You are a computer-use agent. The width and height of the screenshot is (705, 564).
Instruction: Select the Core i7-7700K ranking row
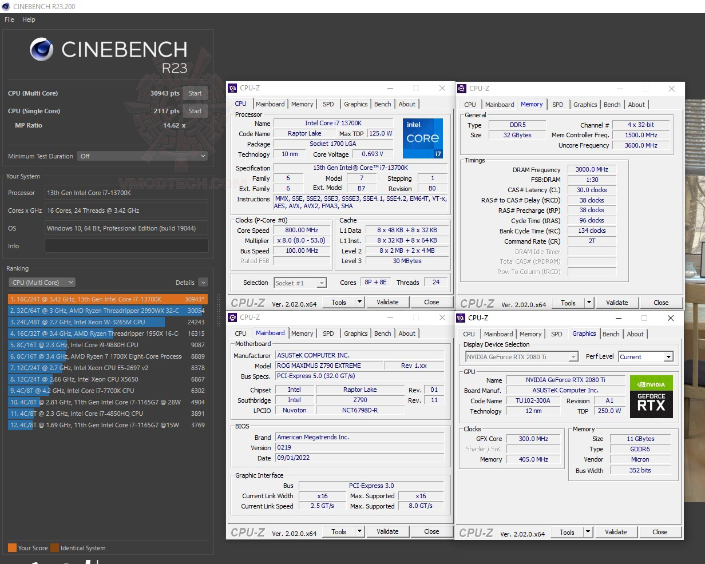pos(108,391)
